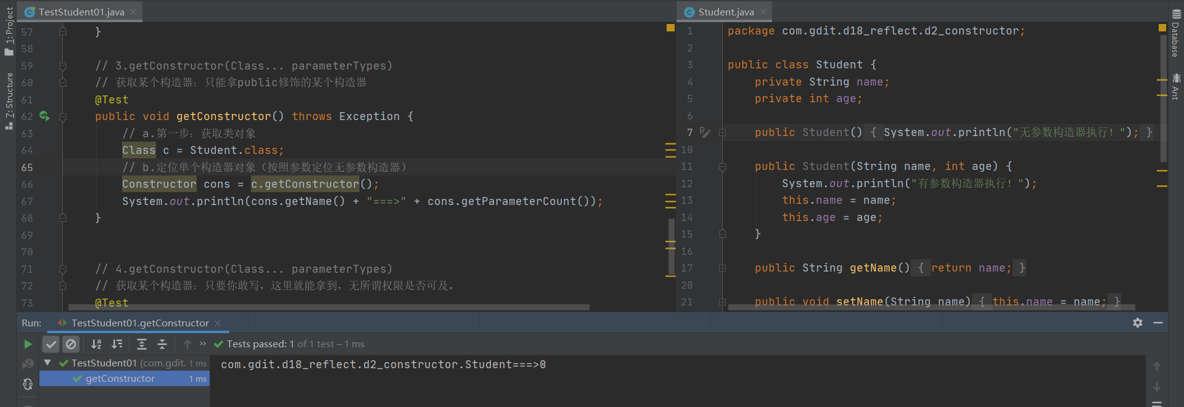Hide the Run tool window with minimize icon
Image resolution: width=1184 pixels, height=407 pixels.
point(1158,323)
